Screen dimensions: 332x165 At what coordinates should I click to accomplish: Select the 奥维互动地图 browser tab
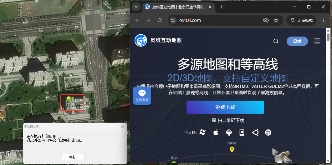[x=178, y=7]
